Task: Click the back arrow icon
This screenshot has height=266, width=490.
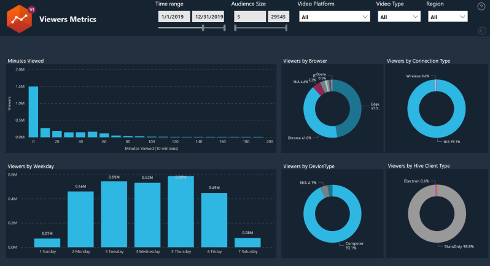Action: click(481, 31)
